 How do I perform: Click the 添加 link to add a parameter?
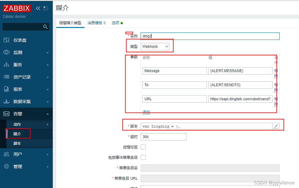[146, 112]
